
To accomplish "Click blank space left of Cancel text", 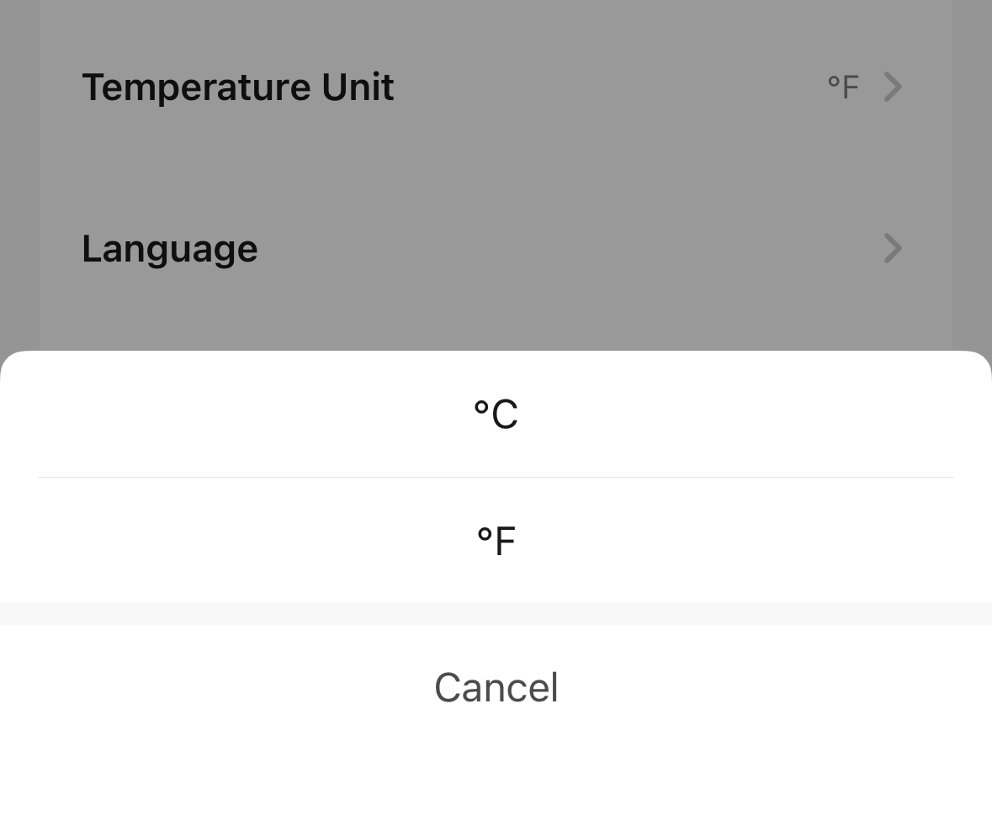I will (x=210, y=688).
